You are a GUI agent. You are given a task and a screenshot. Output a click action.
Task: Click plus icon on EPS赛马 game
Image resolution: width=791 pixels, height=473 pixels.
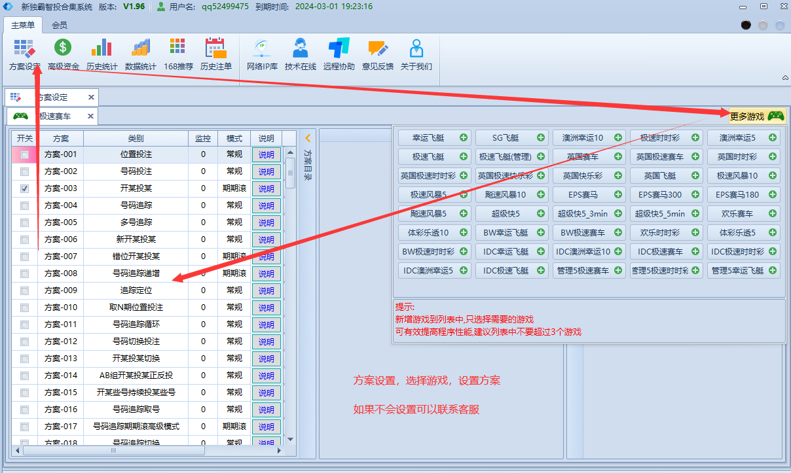[618, 194]
